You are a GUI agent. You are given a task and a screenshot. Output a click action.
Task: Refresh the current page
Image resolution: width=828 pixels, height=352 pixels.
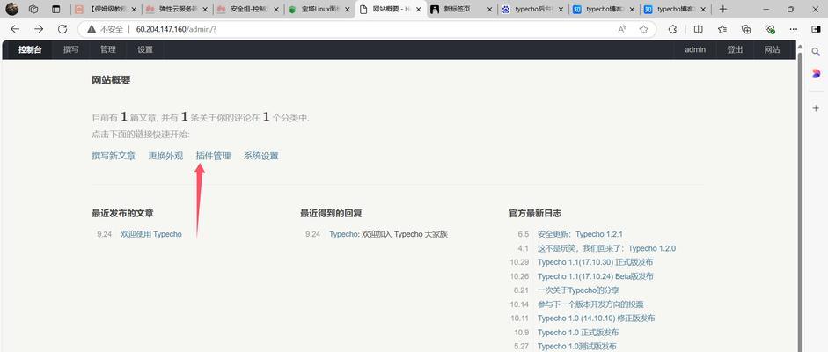62,30
